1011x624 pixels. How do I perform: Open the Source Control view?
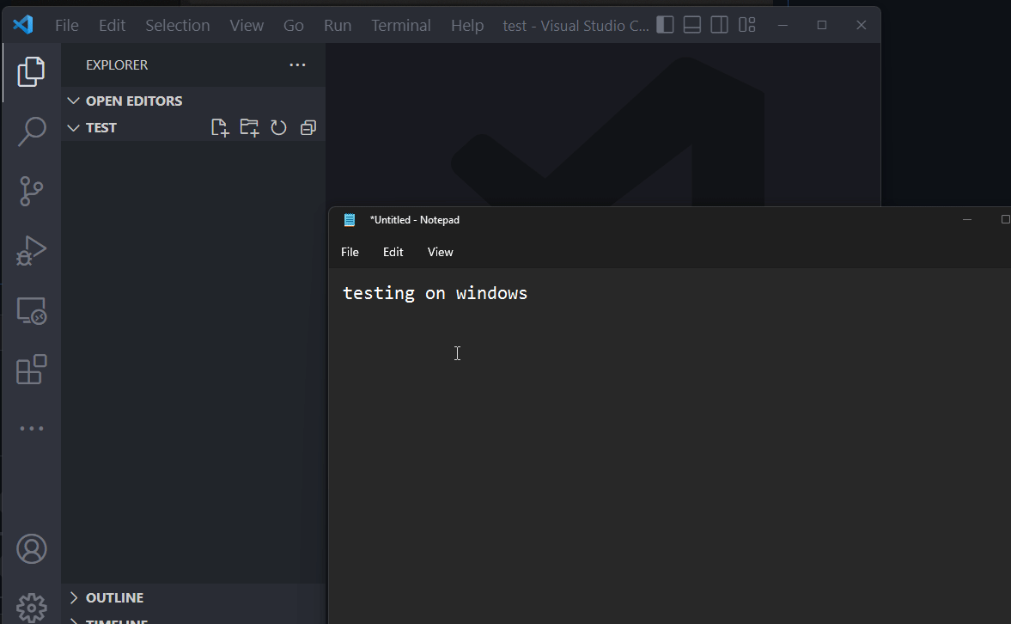[31, 191]
